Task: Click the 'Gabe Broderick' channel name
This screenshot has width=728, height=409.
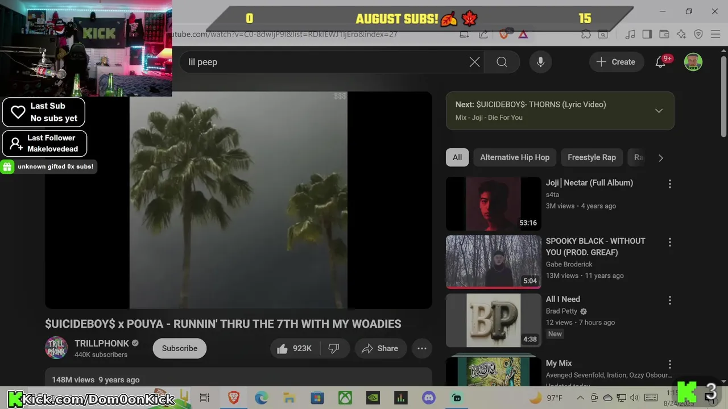Action: click(x=569, y=264)
